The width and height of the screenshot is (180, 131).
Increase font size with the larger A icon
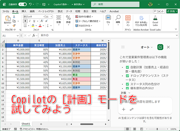coord(42,21)
